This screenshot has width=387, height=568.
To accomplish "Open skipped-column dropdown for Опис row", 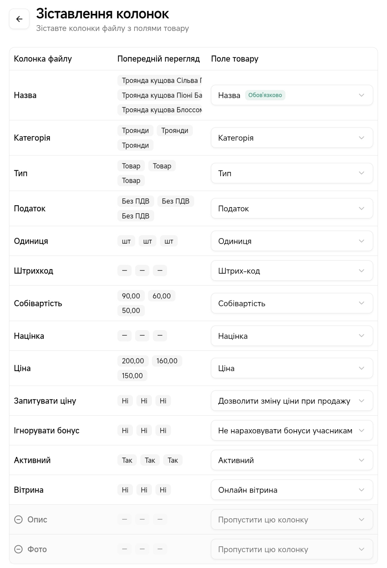I will 292,520.
